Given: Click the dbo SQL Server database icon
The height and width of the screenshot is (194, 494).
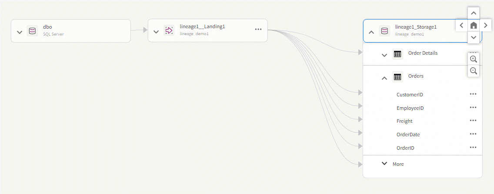Looking at the screenshot, I should [32, 31].
